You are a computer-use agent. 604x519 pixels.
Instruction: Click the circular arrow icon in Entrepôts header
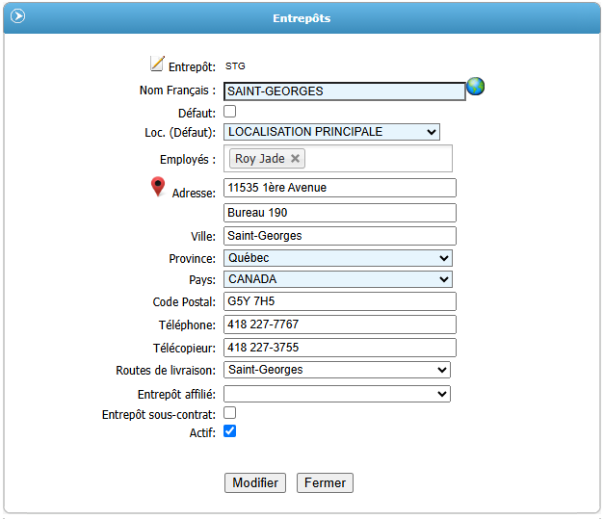17,16
